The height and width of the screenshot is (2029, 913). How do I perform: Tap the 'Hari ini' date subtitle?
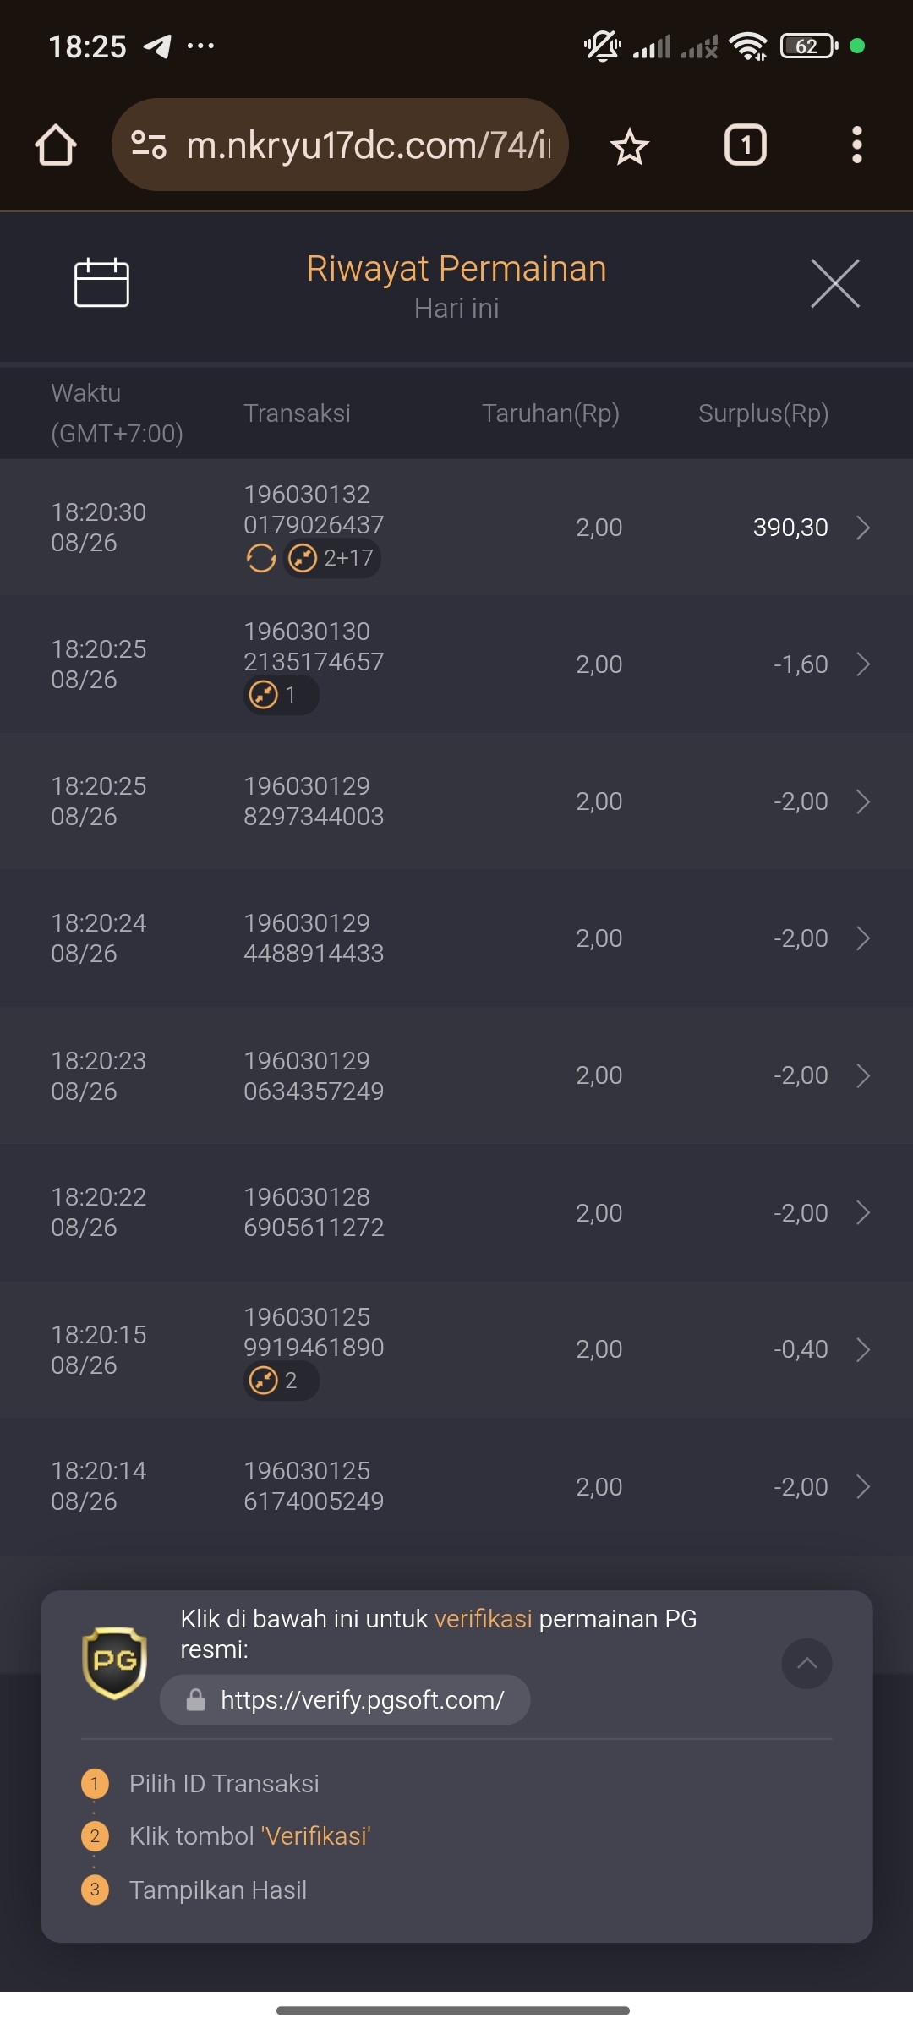point(456,309)
